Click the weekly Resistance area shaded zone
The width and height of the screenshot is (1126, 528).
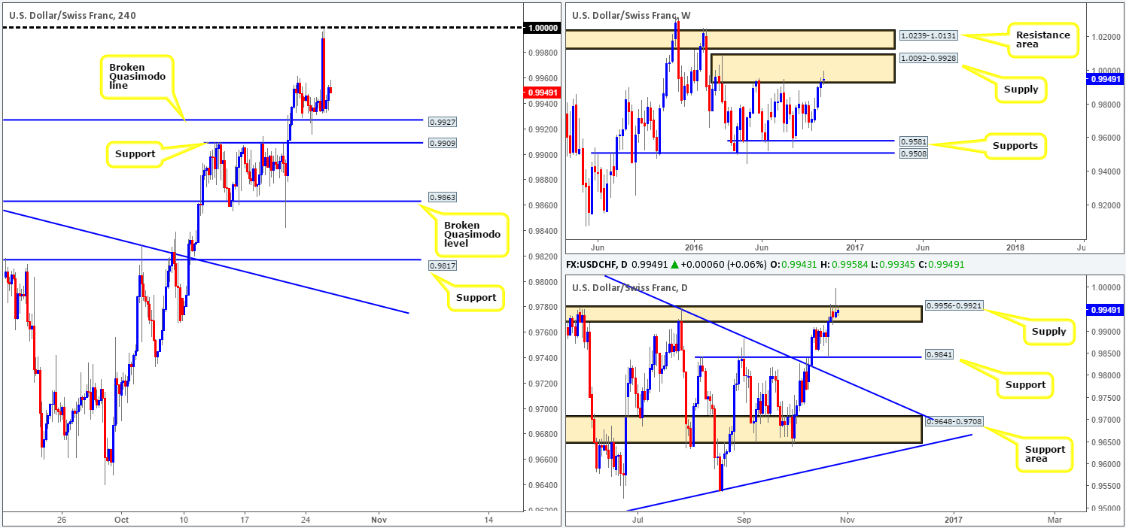[731, 39]
